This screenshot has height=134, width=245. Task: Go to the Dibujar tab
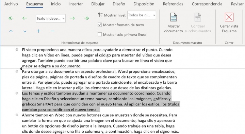coord(98,4)
